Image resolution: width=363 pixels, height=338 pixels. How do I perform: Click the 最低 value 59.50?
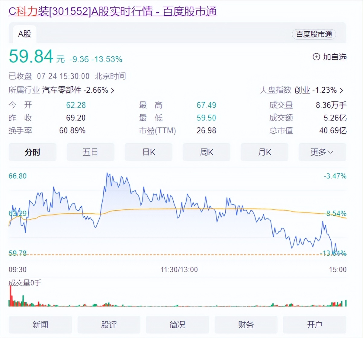point(206,118)
